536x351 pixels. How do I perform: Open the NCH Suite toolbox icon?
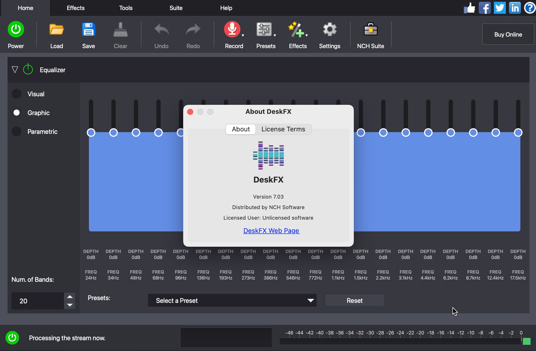coord(371,30)
